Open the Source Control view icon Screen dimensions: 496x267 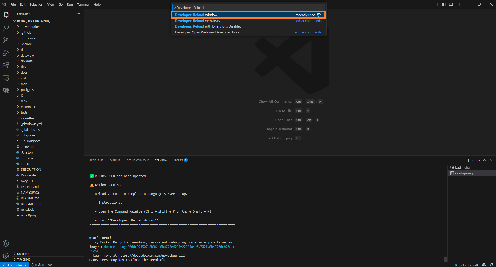(x=6, y=40)
